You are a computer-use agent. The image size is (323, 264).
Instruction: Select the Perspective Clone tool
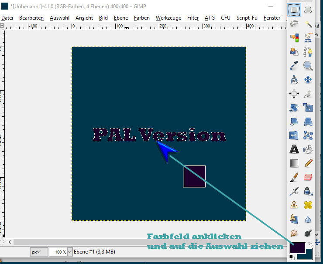click(x=294, y=219)
